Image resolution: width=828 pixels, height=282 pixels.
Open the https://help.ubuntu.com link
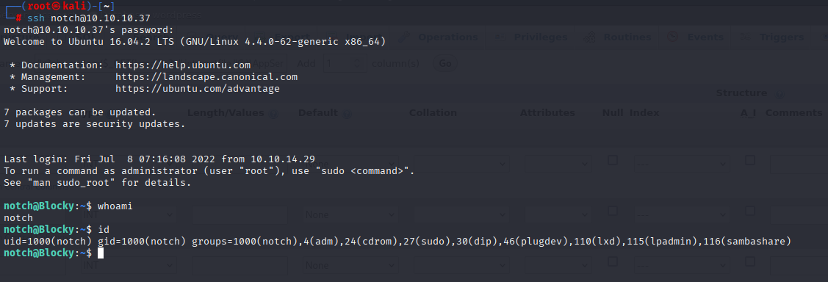[183, 65]
